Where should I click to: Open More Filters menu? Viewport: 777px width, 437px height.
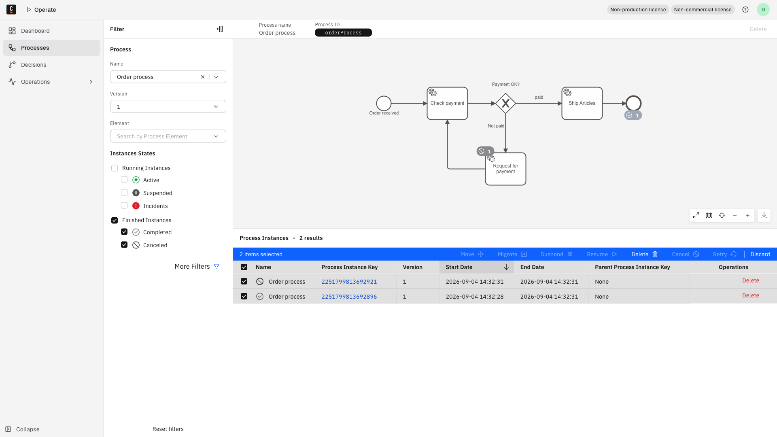point(197,266)
